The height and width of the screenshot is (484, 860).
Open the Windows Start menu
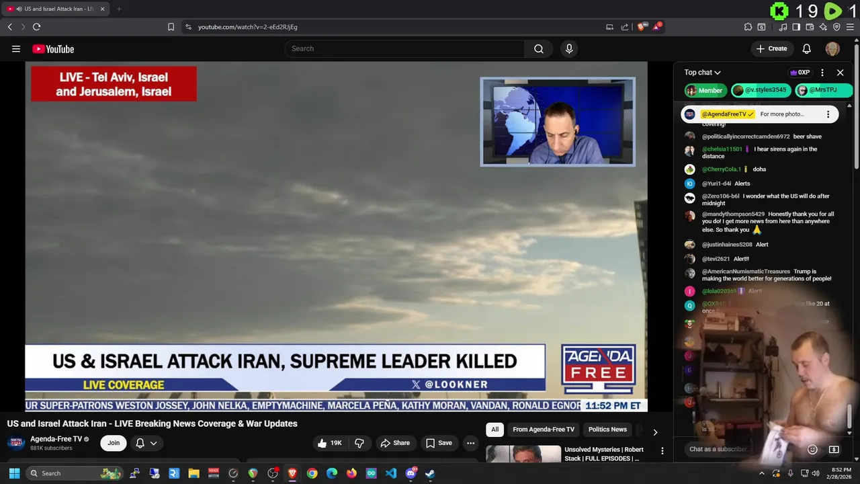tap(14, 473)
